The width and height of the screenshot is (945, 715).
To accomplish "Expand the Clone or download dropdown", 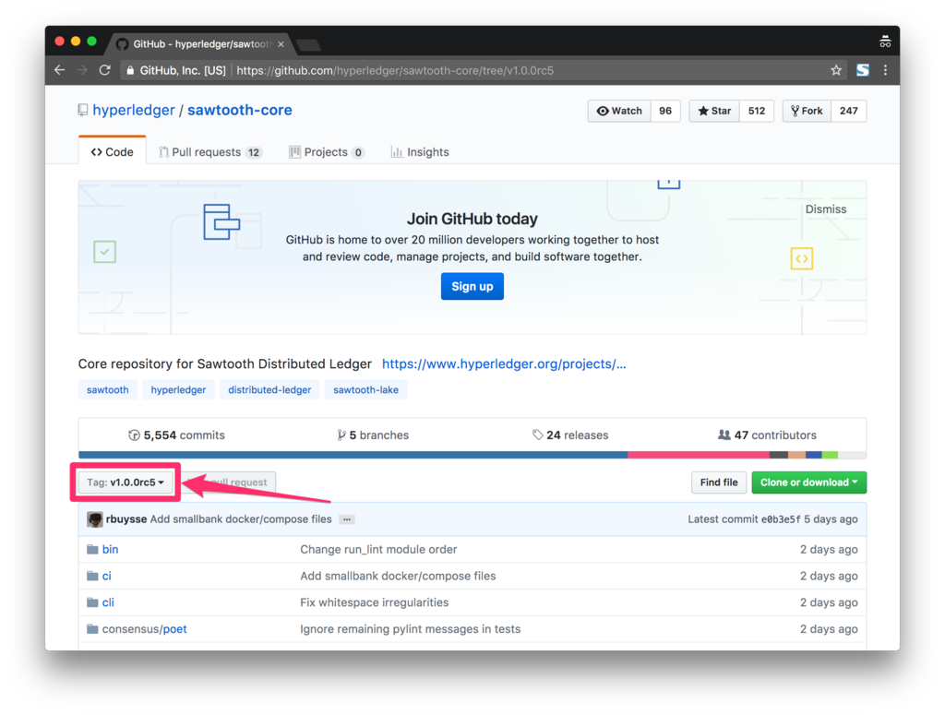I will (808, 483).
